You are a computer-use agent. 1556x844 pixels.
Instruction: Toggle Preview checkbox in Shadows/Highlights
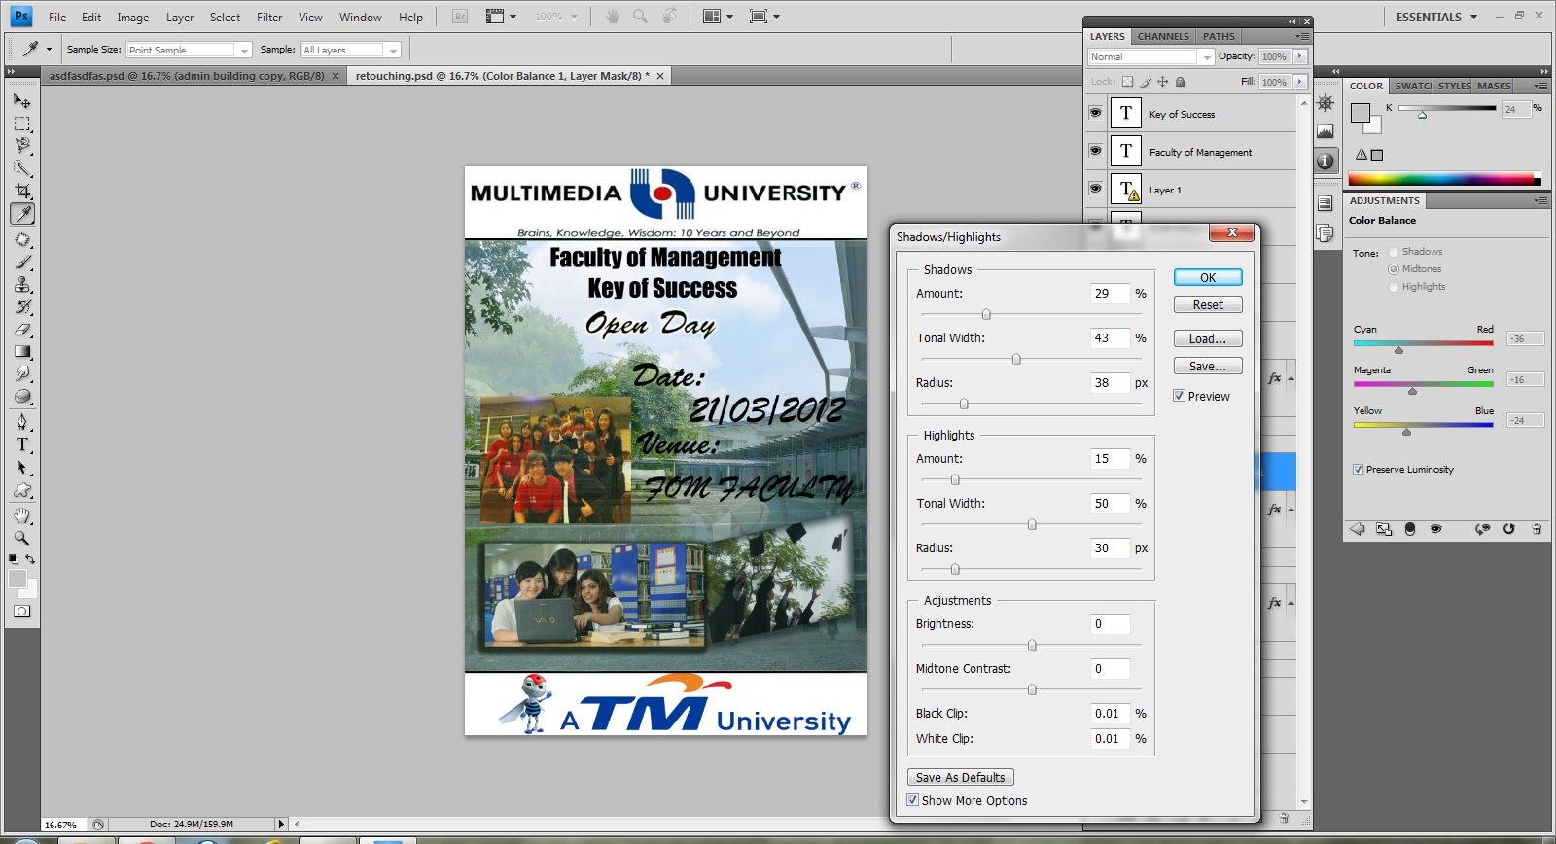[x=1179, y=396]
